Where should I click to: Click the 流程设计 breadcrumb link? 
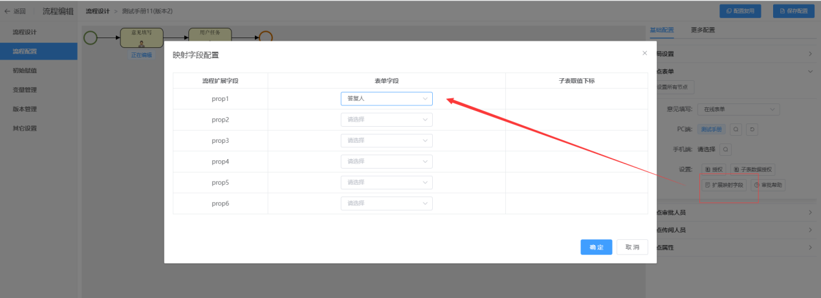coord(97,11)
